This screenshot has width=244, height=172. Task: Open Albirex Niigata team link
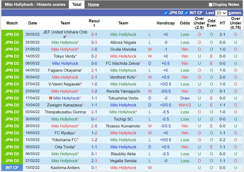[x=123, y=42]
